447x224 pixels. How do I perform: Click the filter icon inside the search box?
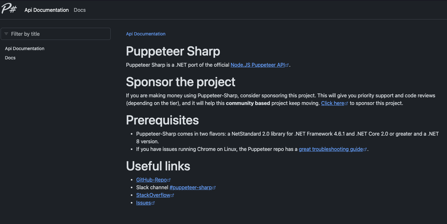(x=6, y=34)
